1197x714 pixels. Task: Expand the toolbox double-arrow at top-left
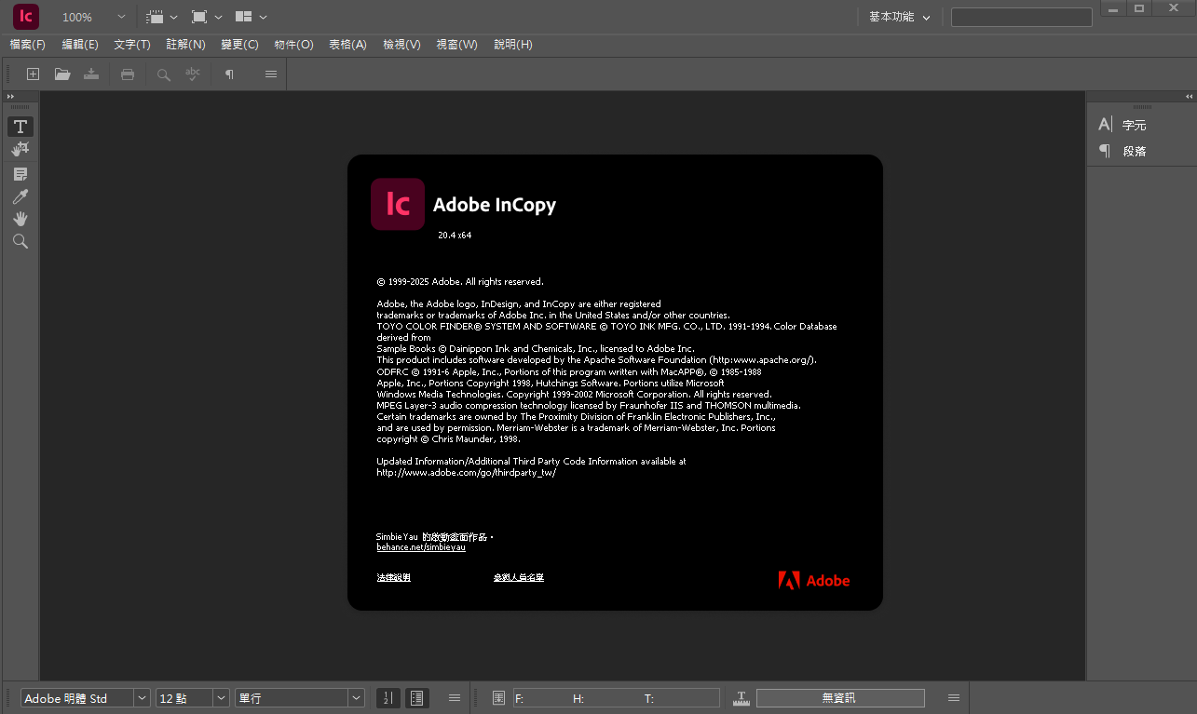click(11, 97)
